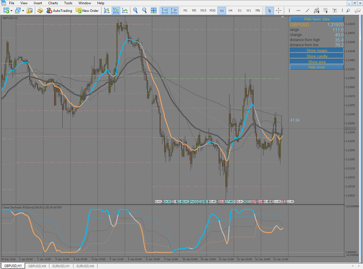This screenshot has width=363, height=269.
Task: Select M15 timeframe
Action: [203, 11]
